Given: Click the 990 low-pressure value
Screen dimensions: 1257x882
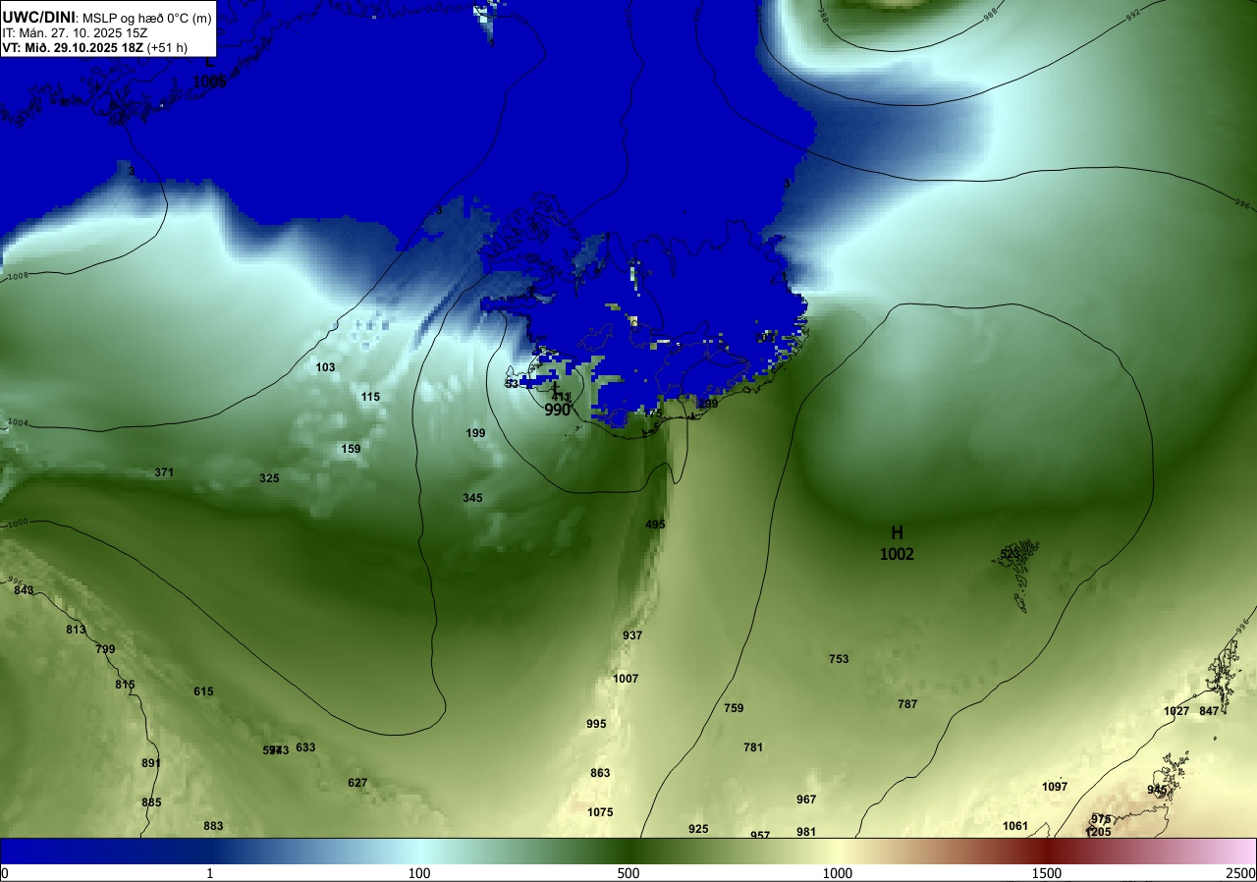Looking at the screenshot, I should click(557, 410).
